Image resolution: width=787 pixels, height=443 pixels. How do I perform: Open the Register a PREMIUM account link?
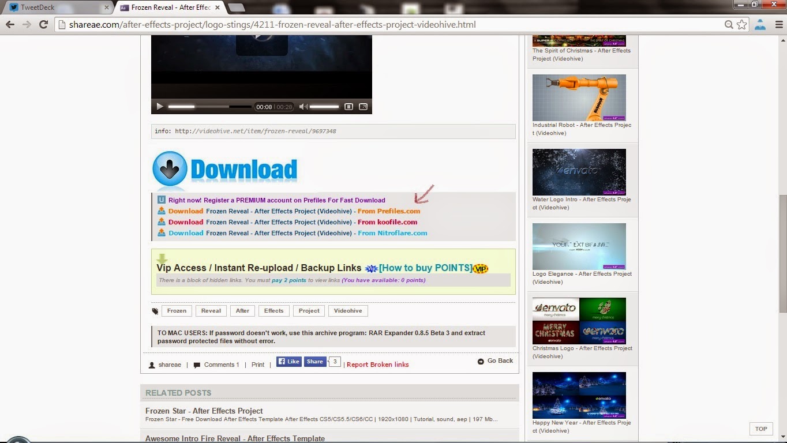[x=277, y=200]
